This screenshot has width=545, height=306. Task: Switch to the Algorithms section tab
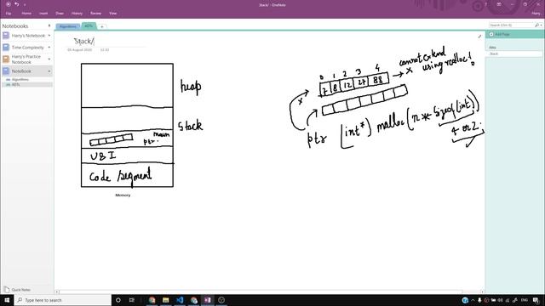coord(68,26)
